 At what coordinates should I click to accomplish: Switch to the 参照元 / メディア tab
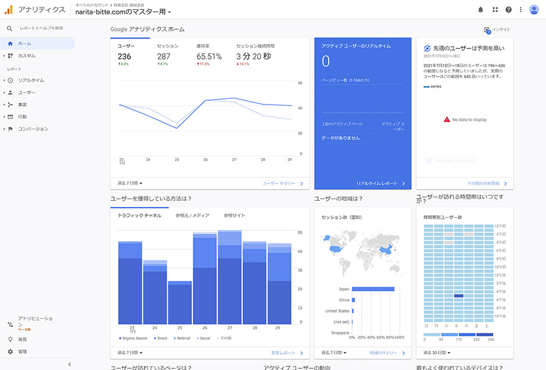pyautogui.click(x=193, y=216)
